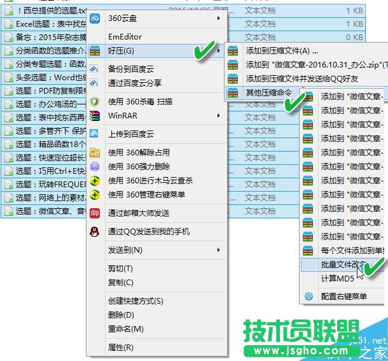Select file 选题：精品函数18个
This screenshot has width=388, height=361.
coord(51,144)
